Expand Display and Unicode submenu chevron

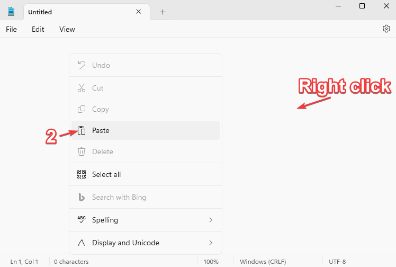(210, 243)
